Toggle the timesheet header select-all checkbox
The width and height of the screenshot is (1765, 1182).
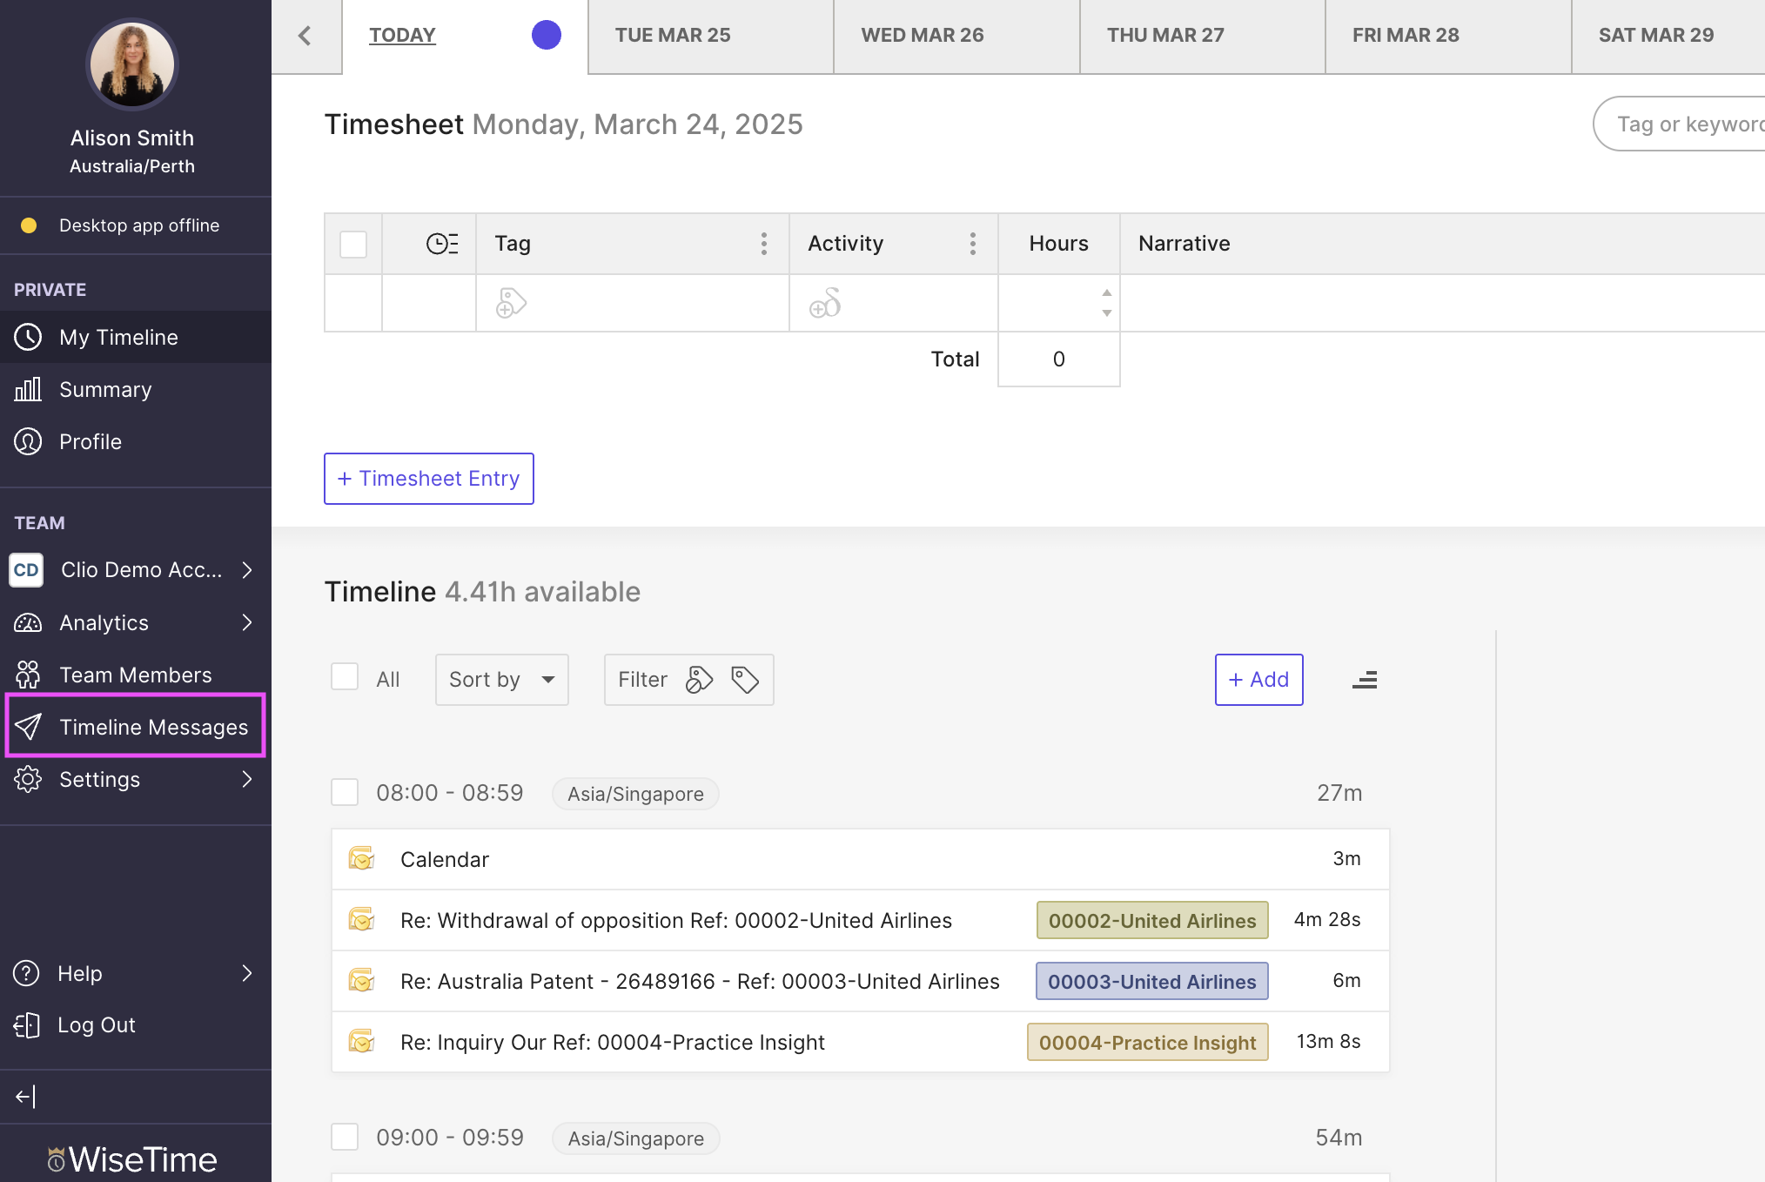353,244
